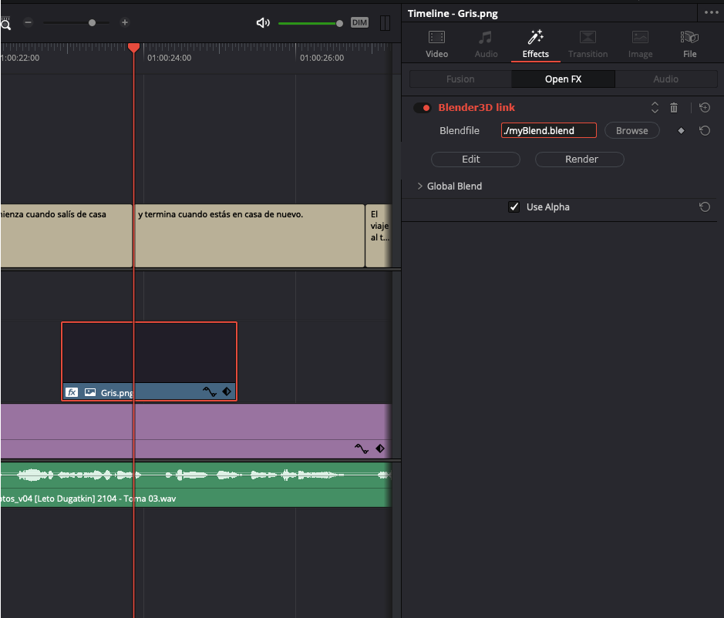Open keyframe editor on purple clip
Screen dimensions: 724x618
click(380, 448)
